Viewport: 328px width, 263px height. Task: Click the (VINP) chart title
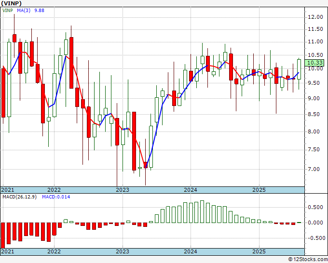tap(12, 3)
